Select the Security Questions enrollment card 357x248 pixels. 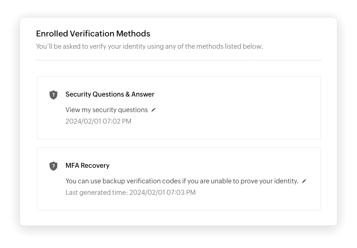[x=179, y=107]
